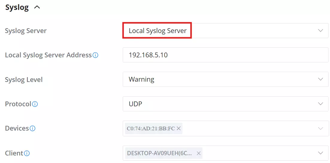Open the Syslog Server dropdown
Viewport: 330px width, 163px height.
225,31
